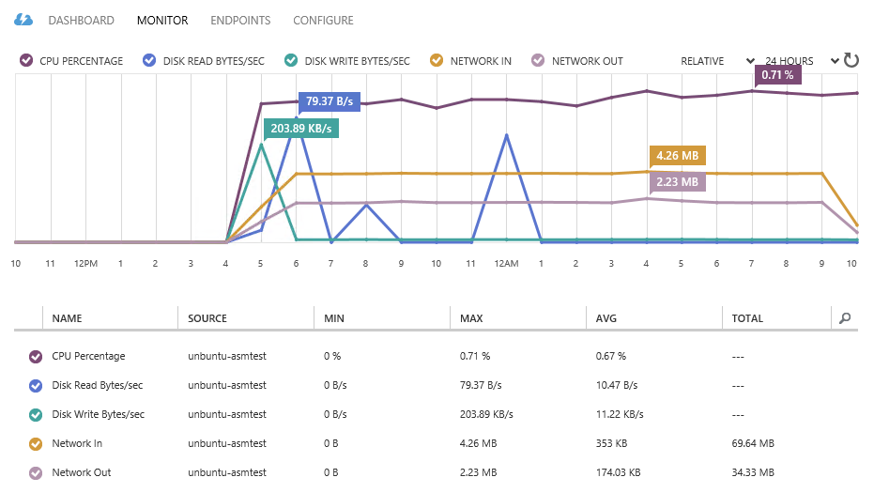874x493 pixels.
Task: Open the Relative display mode dropdown
Action: (718, 61)
